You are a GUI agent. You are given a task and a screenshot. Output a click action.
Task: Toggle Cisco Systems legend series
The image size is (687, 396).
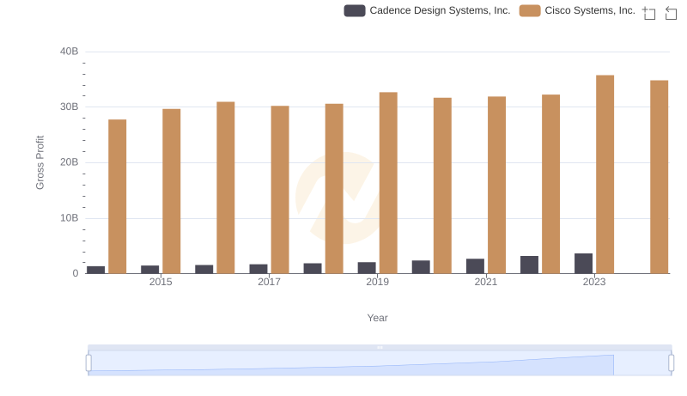(x=577, y=10)
